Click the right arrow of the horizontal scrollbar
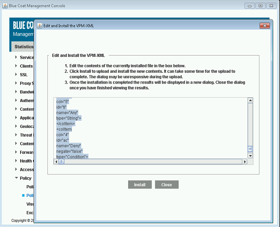 click(x=245, y=162)
